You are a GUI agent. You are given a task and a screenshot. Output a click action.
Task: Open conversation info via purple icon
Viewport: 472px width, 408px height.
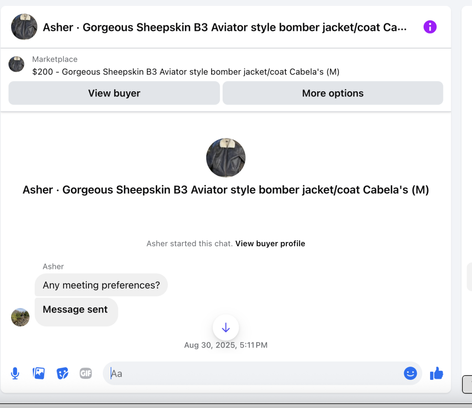coord(430,27)
